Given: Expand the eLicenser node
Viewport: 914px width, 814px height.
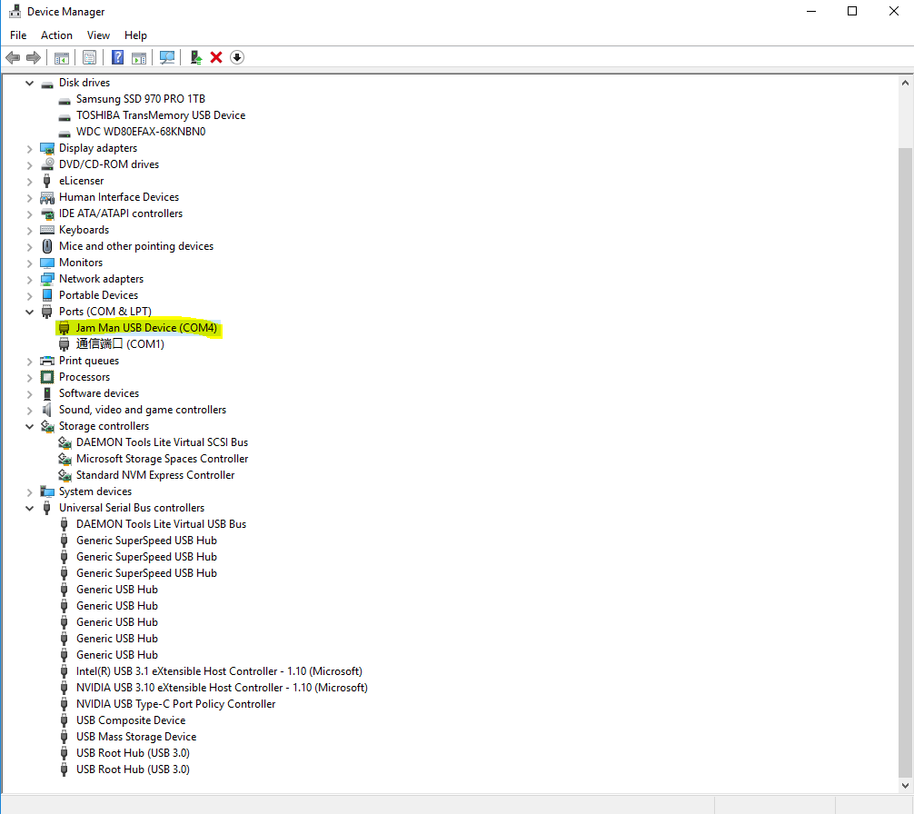Looking at the screenshot, I should tap(30, 181).
